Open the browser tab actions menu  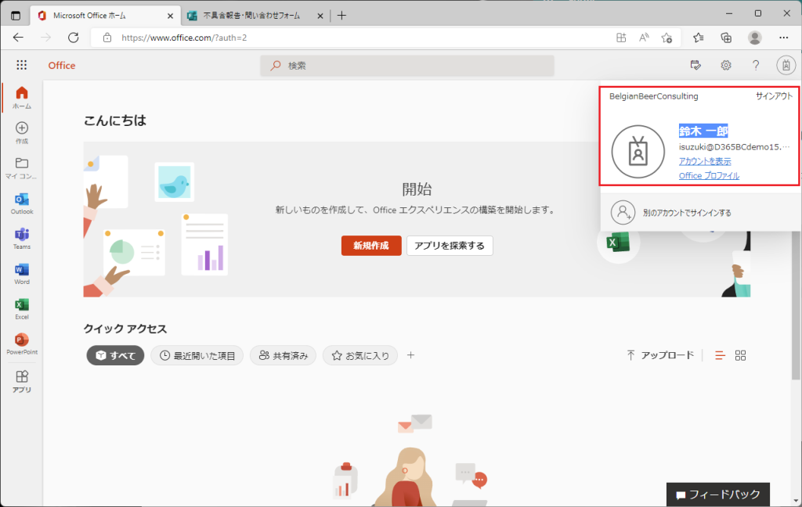16,16
